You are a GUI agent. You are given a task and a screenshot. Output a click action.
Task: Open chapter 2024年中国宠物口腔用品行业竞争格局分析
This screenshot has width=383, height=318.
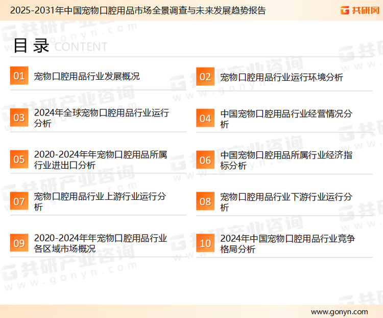[288, 244]
